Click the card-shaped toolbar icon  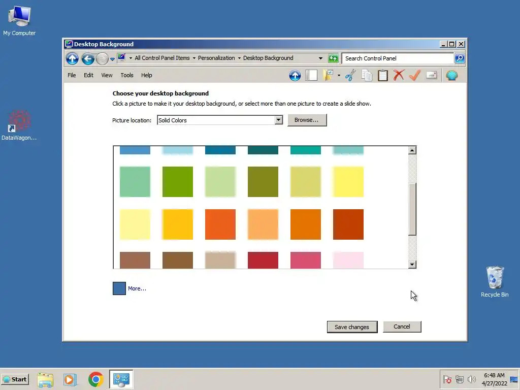click(x=431, y=75)
